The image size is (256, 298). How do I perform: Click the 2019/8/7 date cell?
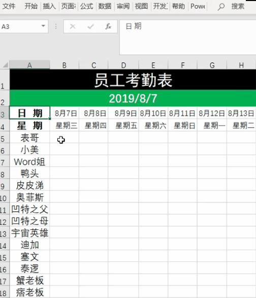[x=133, y=98]
